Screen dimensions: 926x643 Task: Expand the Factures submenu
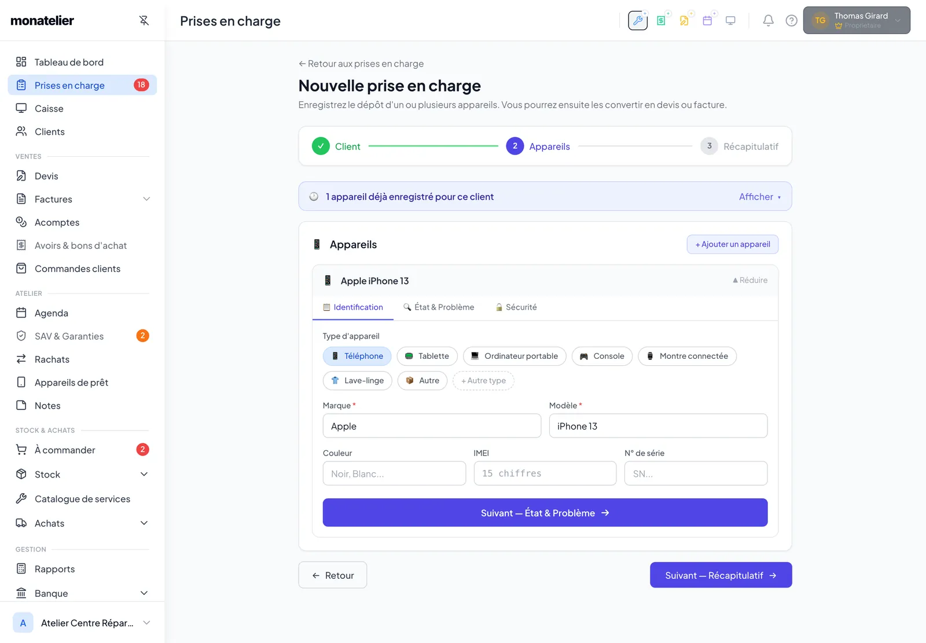(146, 199)
